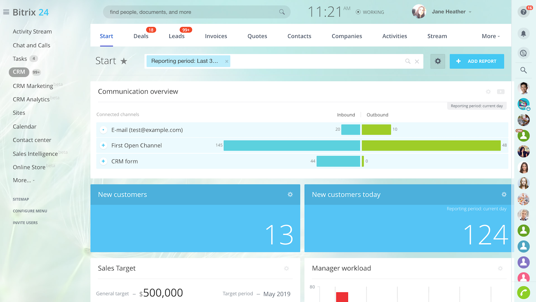This screenshot has width=536, height=302.
Task: Expand the CRM form channel row
Action: click(x=103, y=161)
